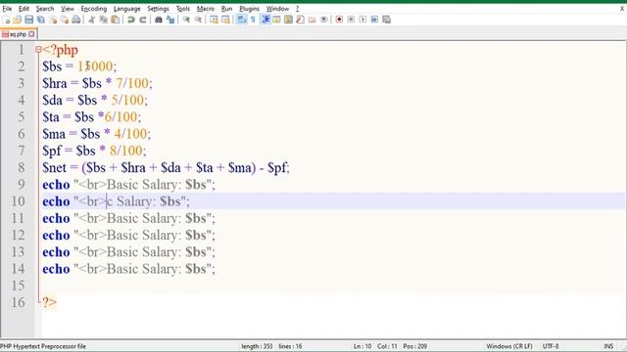Open the File menu

pyautogui.click(x=7, y=9)
